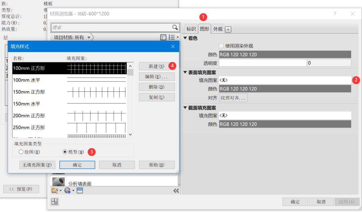
Task: Click the 帮助(H) button
Action: [157, 165]
